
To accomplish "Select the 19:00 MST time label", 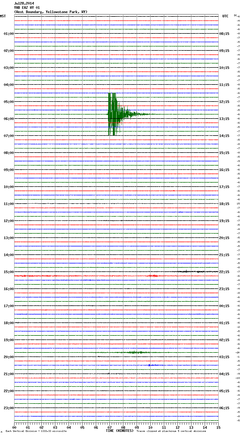I will [9, 340].
